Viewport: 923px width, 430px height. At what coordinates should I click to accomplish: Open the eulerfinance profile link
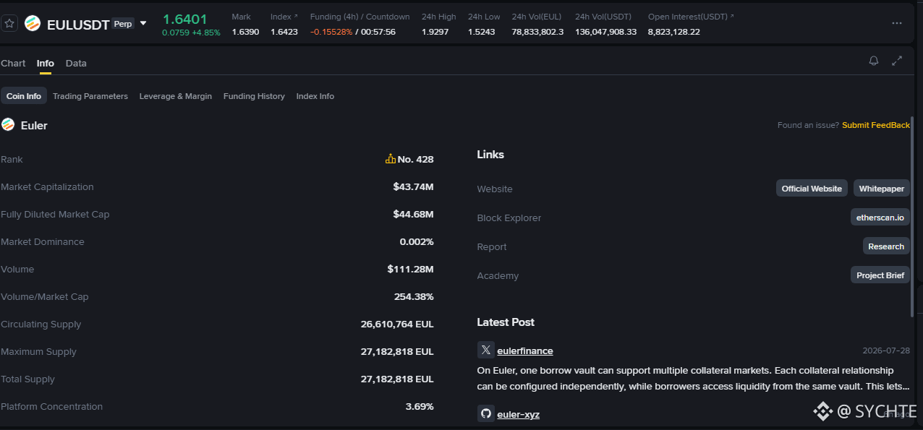point(525,351)
